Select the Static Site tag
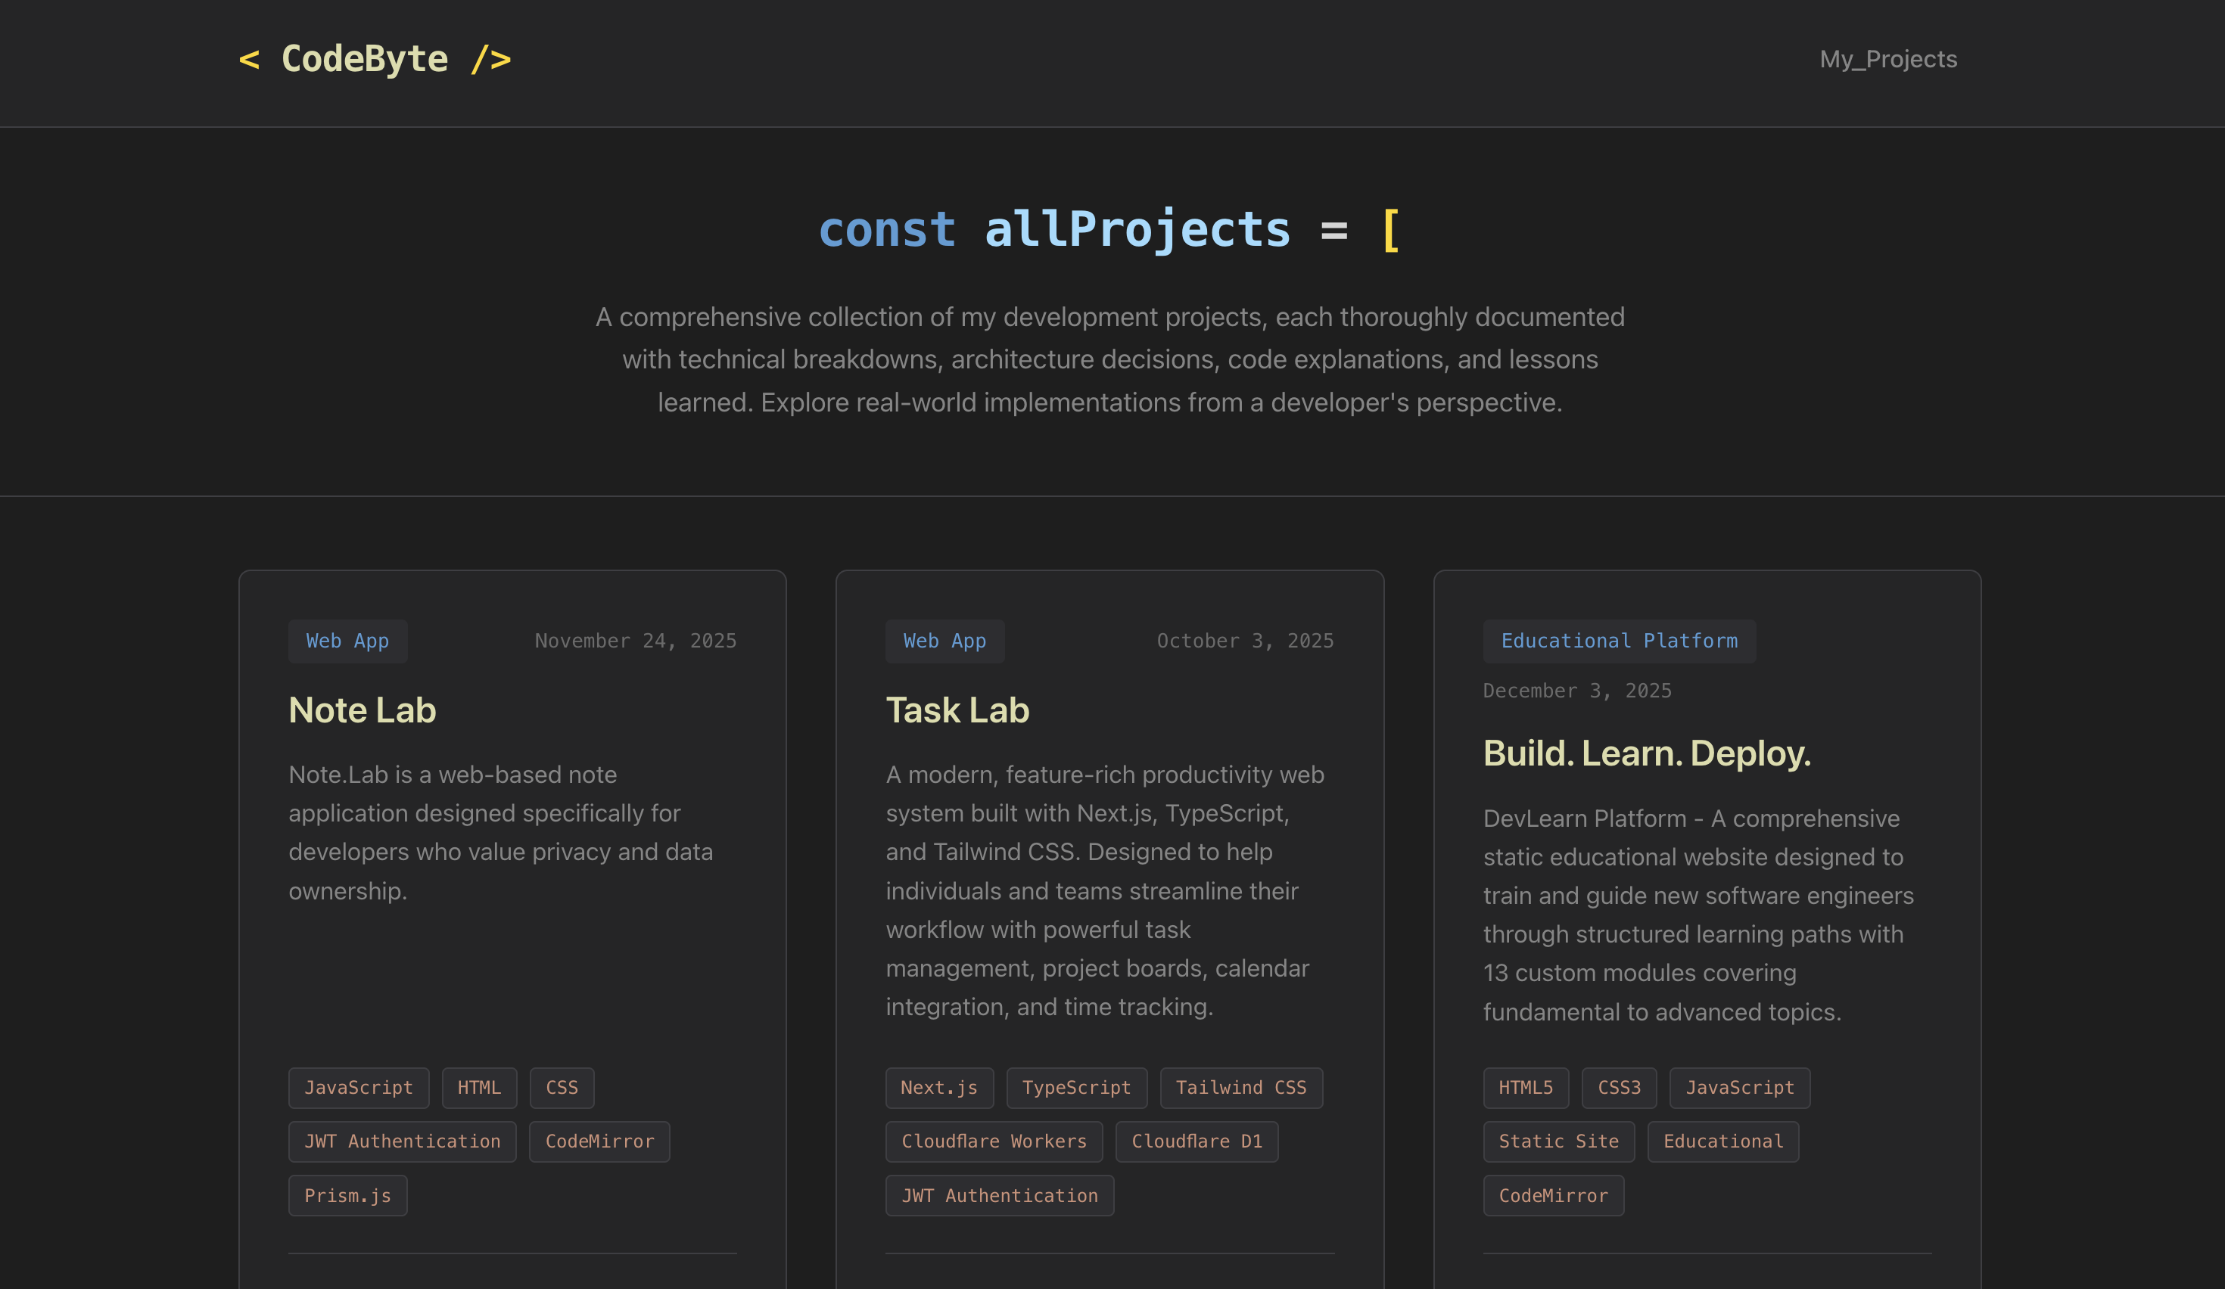Image resolution: width=2225 pixels, height=1289 pixels. point(1559,1141)
